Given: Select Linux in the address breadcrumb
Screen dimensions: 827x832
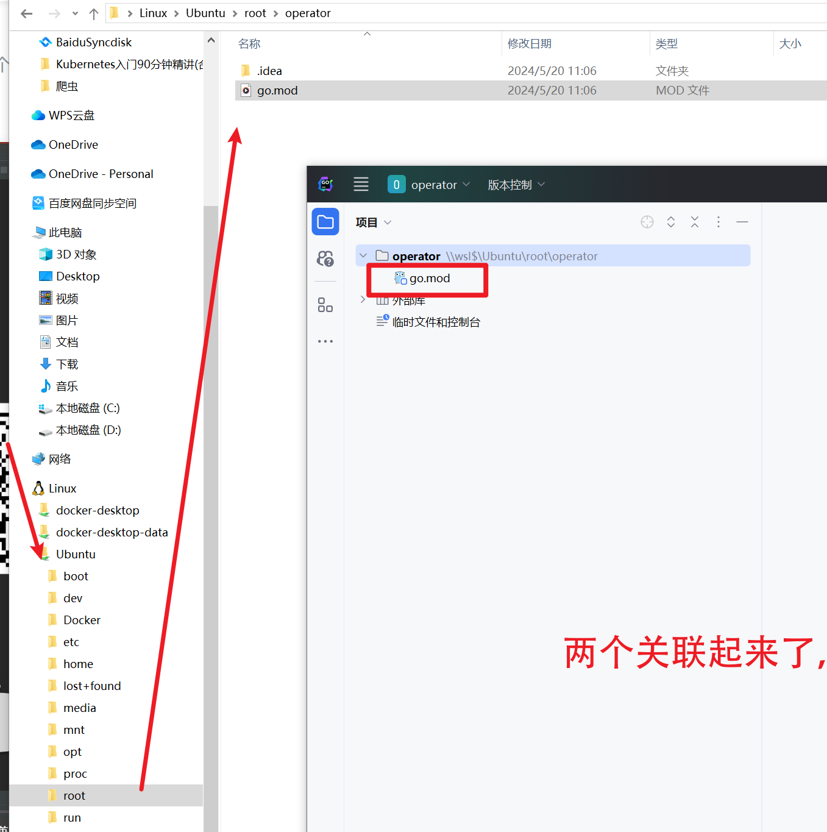Looking at the screenshot, I should coord(153,13).
